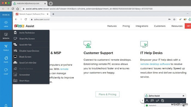
Task: Switch to the Remote Support Software tab
Action: click(x=32, y=14)
